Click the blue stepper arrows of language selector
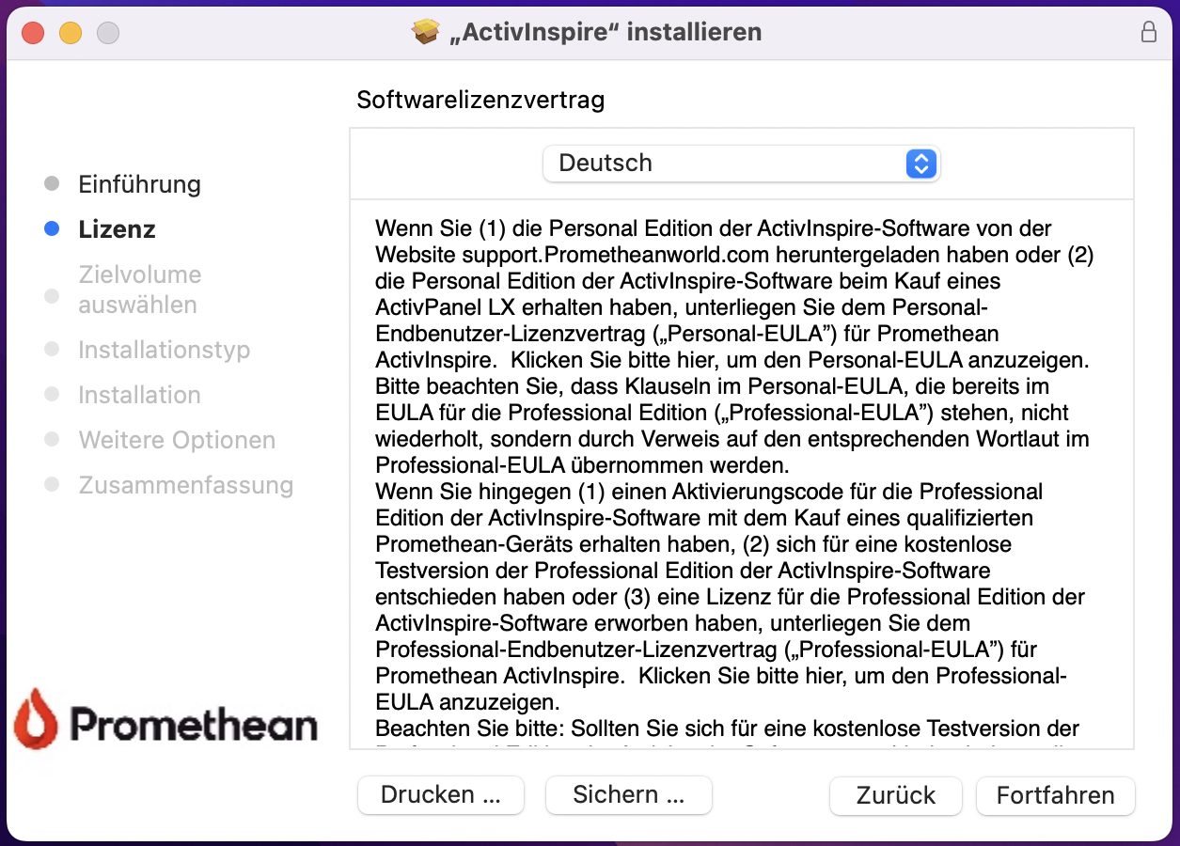 click(921, 164)
